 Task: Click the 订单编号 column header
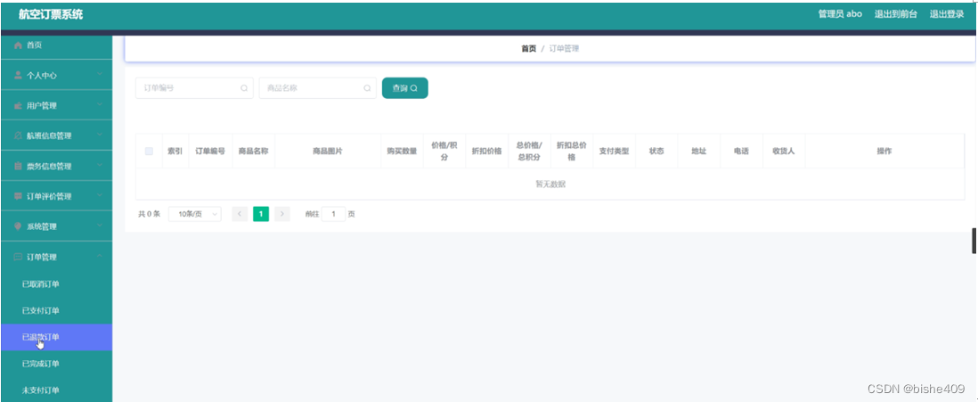pyautogui.click(x=210, y=151)
